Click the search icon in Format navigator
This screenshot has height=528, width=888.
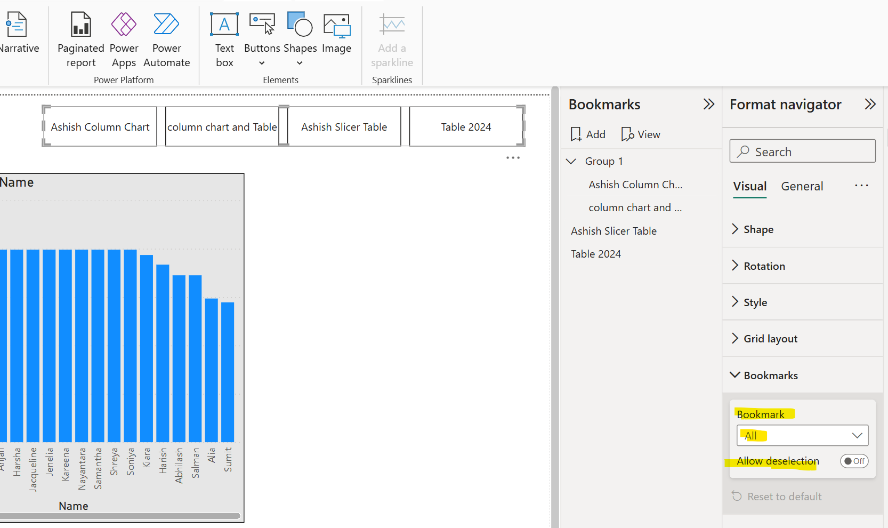click(744, 151)
